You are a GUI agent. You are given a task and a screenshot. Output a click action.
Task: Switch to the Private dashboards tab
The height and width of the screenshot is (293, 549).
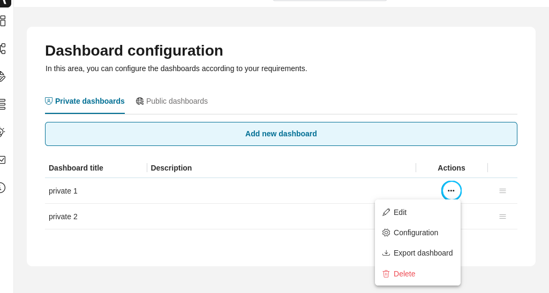85,101
